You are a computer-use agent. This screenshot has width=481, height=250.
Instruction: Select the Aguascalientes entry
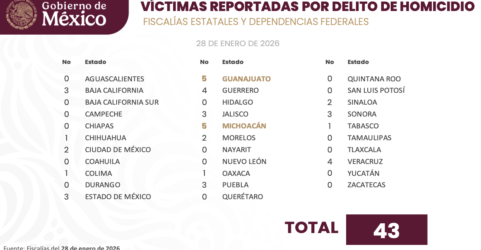coord(114,79)
